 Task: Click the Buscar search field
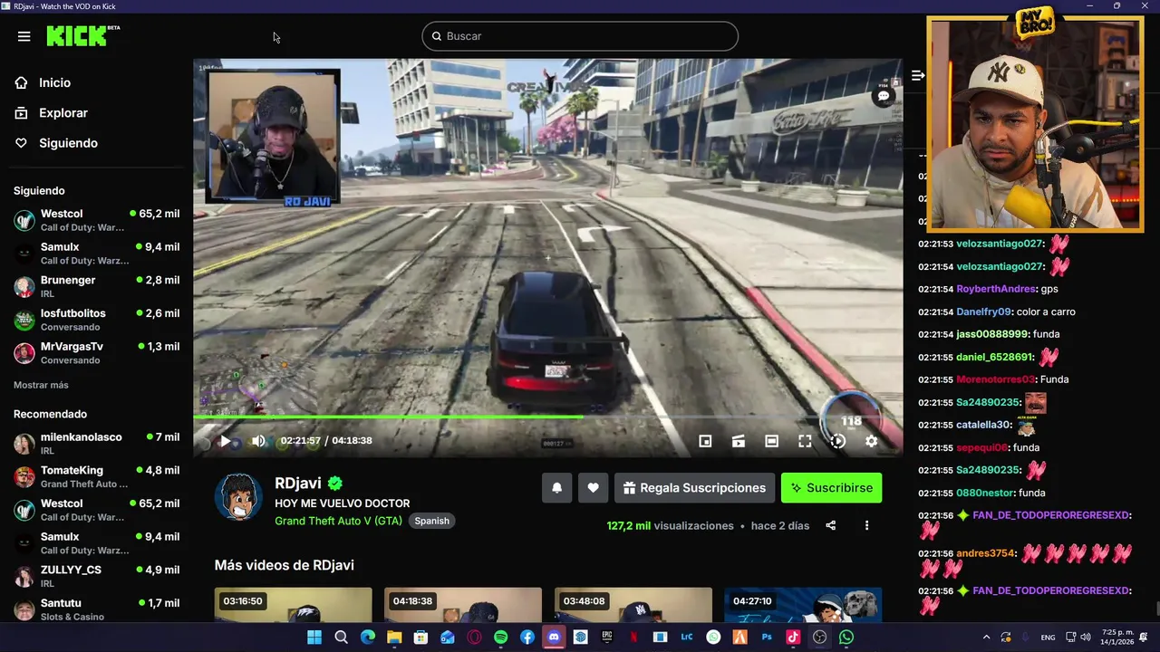point(580,36)
